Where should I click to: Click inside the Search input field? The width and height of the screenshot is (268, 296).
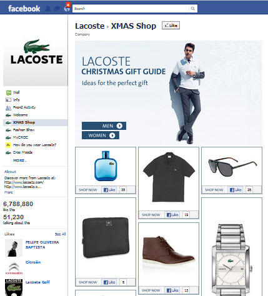tap(131, 9)
